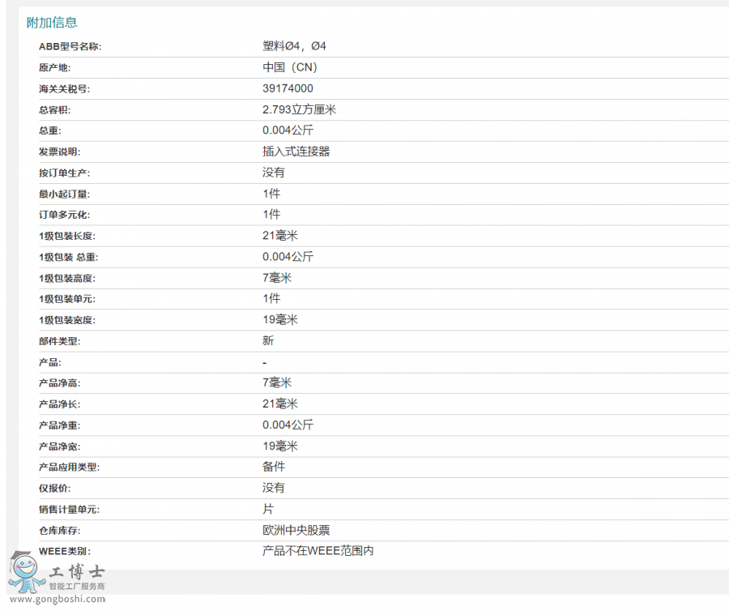Select the value 新 for 部件类型
Viewport: 729px width, 615px height.
pyautogui.click(x=268, y=340)
